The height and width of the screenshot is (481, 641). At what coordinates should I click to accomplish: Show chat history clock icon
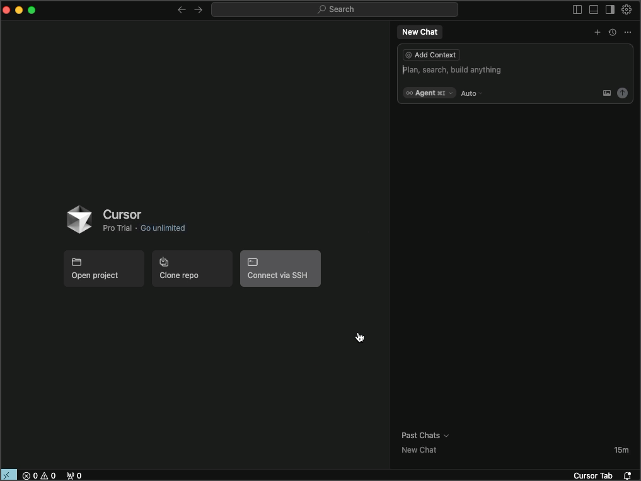click(x=613, y=32)
